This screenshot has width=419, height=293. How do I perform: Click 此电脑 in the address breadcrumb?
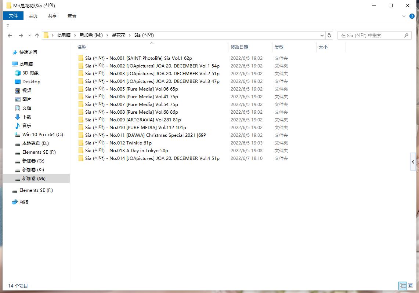[x=64, y=35]
